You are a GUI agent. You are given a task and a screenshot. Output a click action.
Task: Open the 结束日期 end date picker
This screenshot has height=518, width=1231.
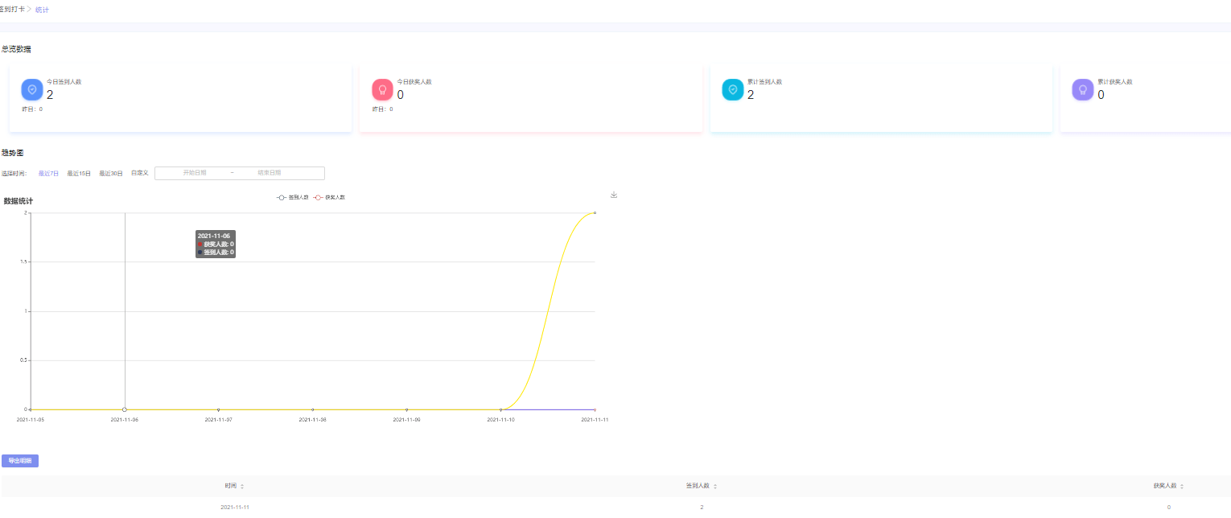click(270, 173)
